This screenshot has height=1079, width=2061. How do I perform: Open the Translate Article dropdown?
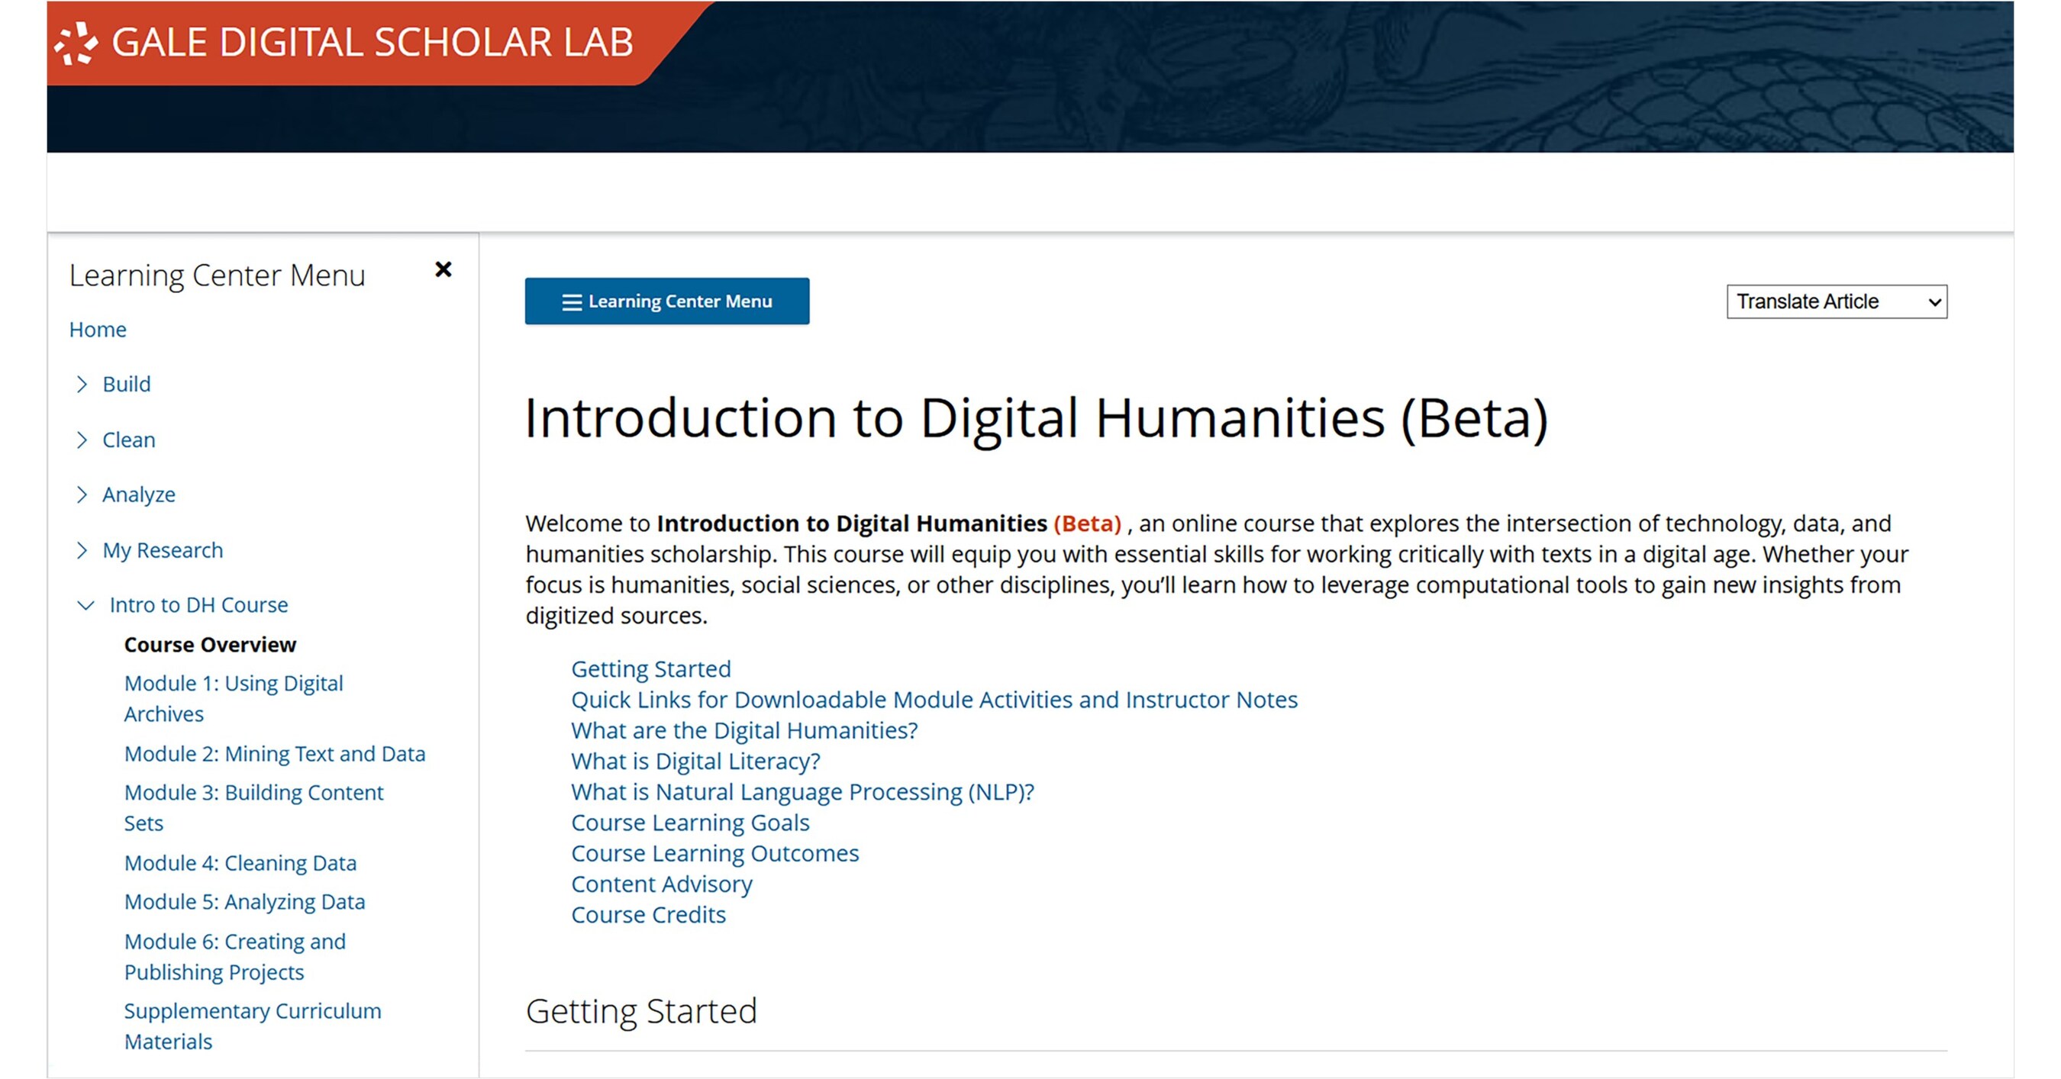[1837, 301]
